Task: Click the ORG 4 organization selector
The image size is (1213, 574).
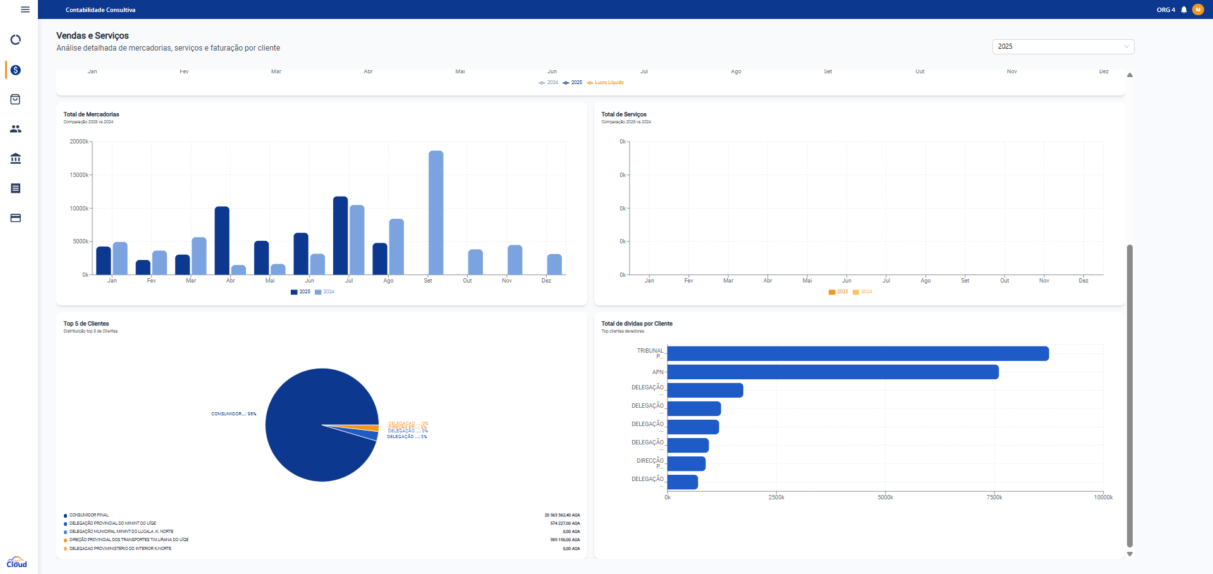Action: 1166,9
